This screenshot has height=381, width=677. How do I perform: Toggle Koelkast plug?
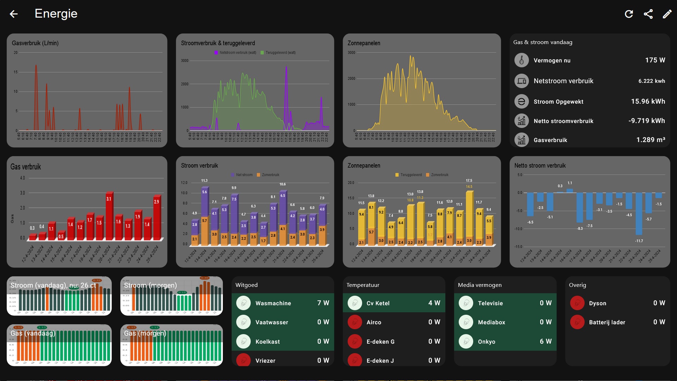pos(243,342)
